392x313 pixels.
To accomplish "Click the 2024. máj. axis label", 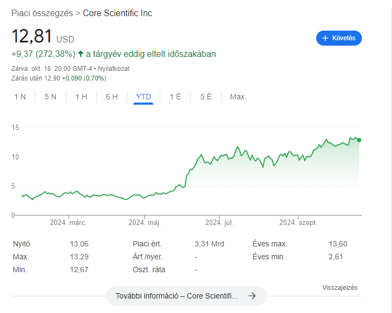I will click(145, 222).
